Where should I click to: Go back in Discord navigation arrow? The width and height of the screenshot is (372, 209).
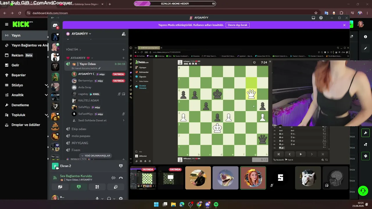coord(53,18)
